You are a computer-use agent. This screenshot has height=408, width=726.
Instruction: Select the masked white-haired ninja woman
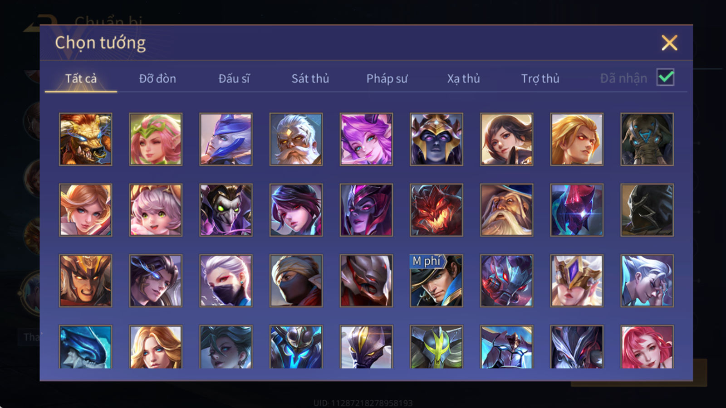pyautogui.click(x=226, y=281)
